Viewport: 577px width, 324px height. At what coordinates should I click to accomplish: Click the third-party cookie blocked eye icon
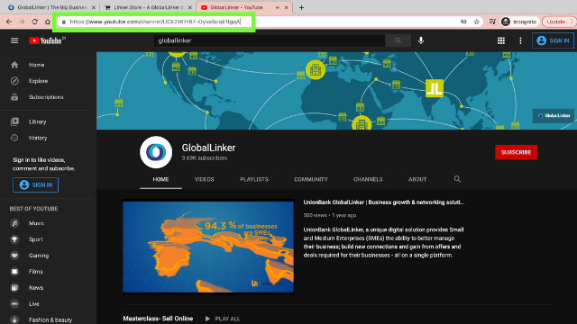click(x=463, y=22)
